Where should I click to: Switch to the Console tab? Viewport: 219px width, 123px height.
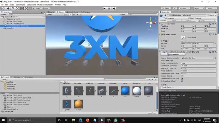click(16, 77)
